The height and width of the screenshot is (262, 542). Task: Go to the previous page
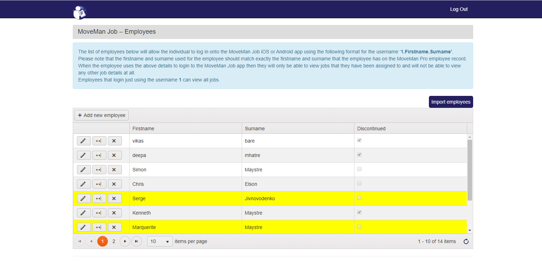(91, 241)
